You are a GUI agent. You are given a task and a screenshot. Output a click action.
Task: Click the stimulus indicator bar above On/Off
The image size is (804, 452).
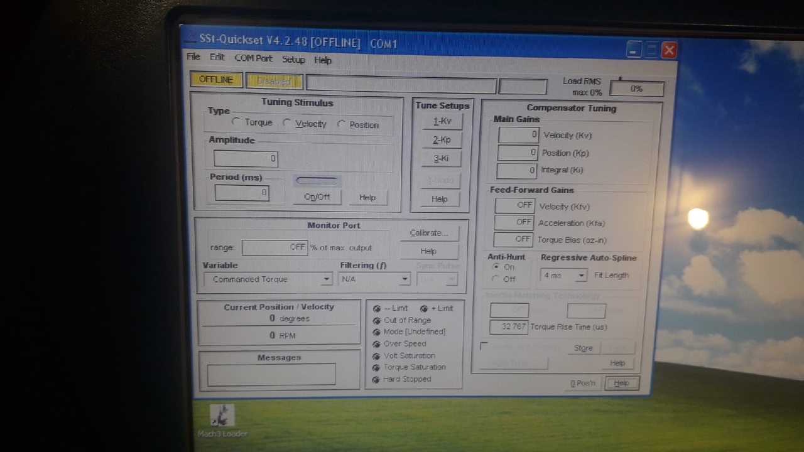pyautogui.click(x=317, y=181)
